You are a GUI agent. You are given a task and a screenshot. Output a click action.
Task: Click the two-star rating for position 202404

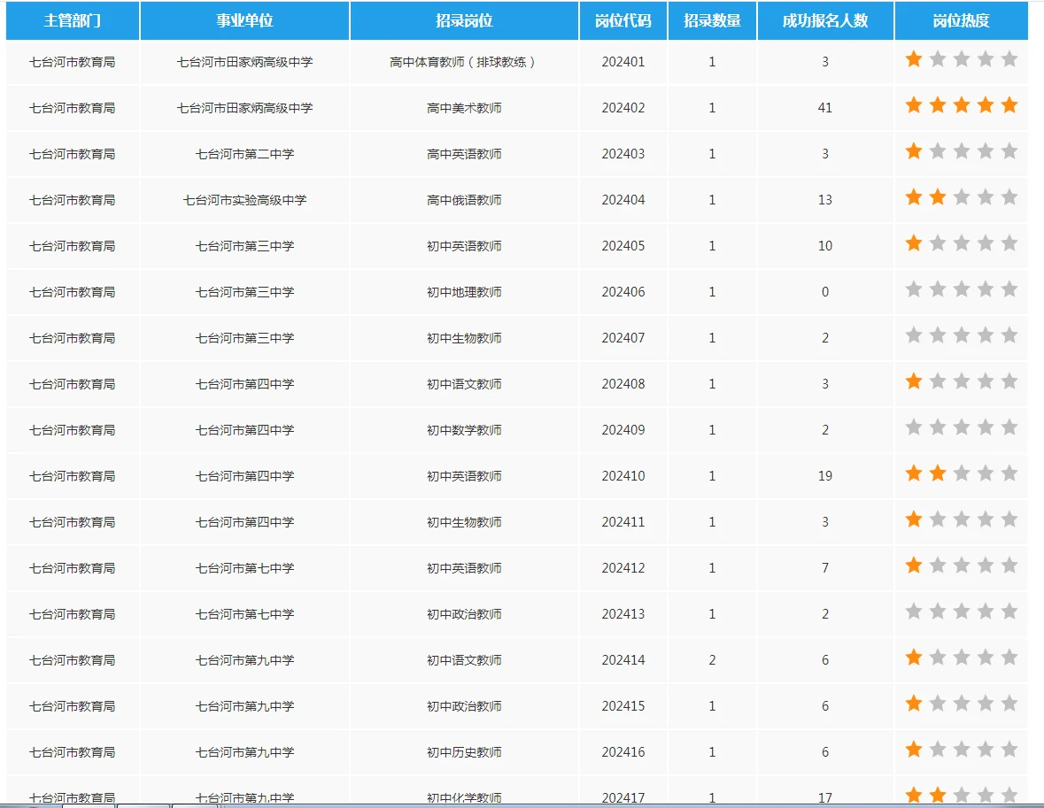coord(962,197)
